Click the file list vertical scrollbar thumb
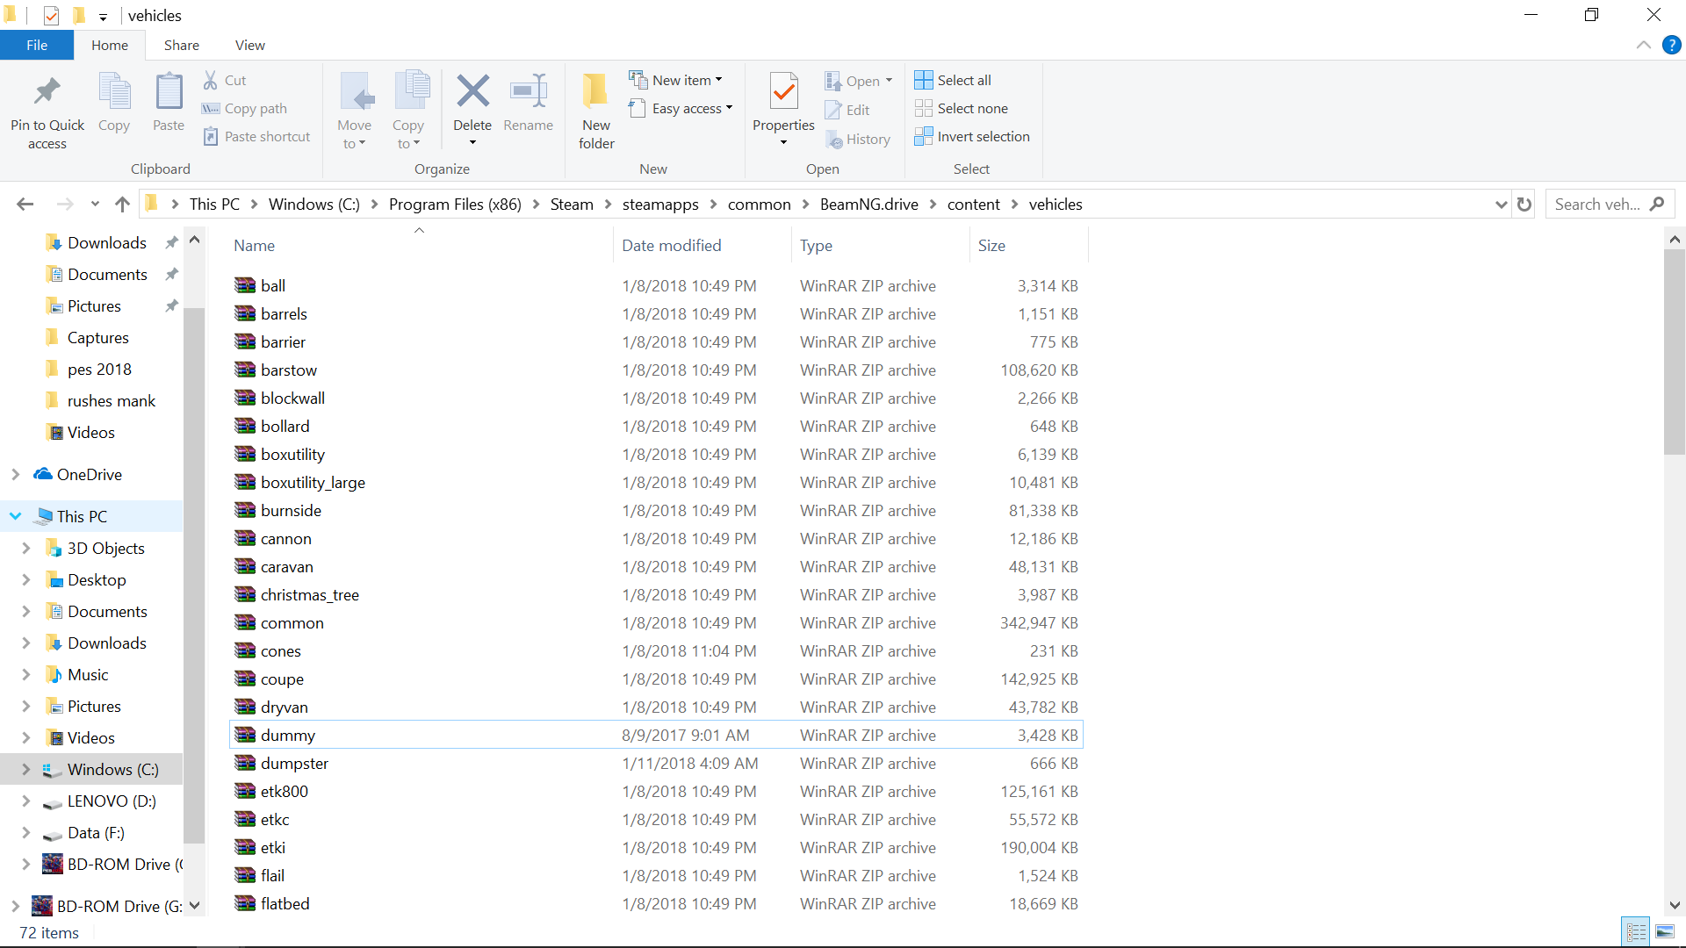 [x=1675, y=351]
